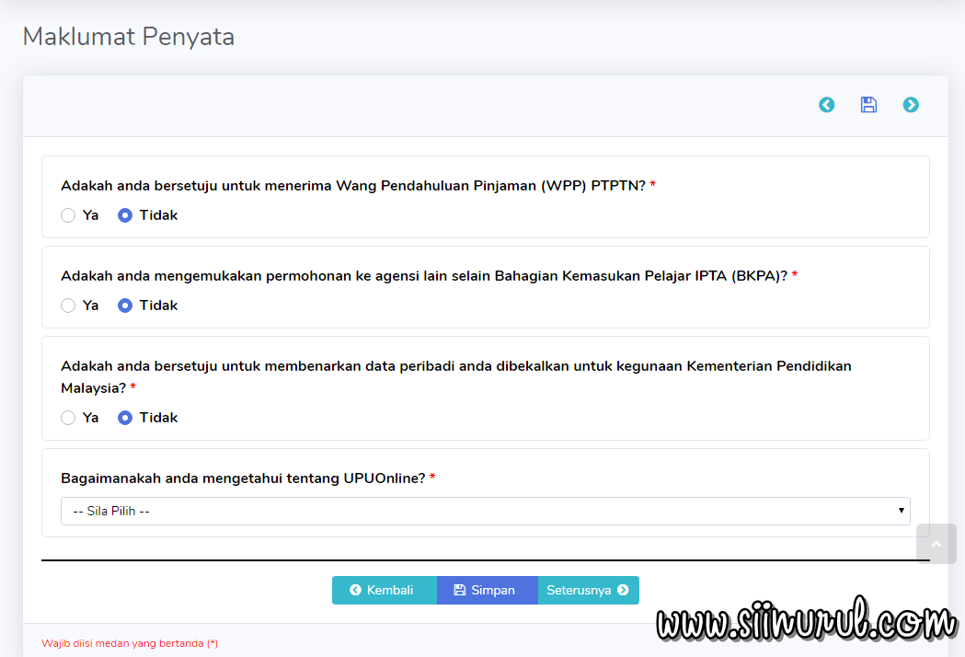This screenshot has width=965, height=657.
Task: Click the Seterusnya button
Action: click(x=589, y=590)
